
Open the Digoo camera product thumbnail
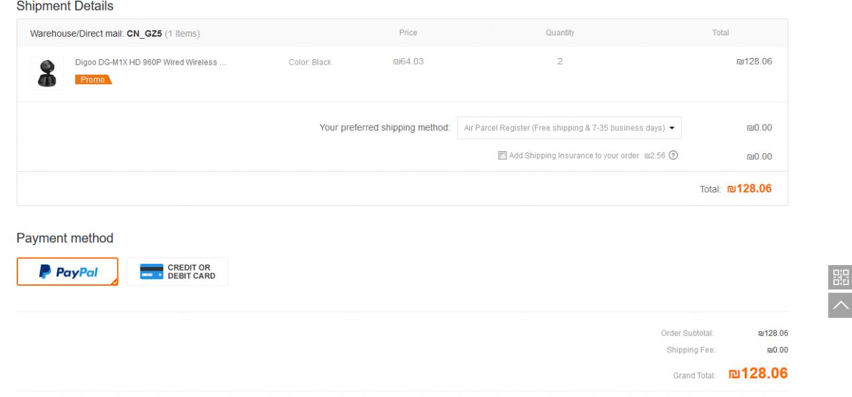(x=47, y=73)
